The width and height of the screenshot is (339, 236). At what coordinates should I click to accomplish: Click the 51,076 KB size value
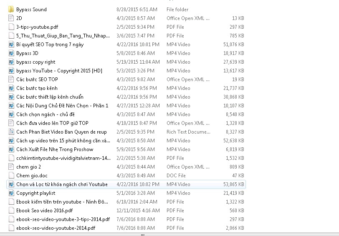[x=234, y=45]
